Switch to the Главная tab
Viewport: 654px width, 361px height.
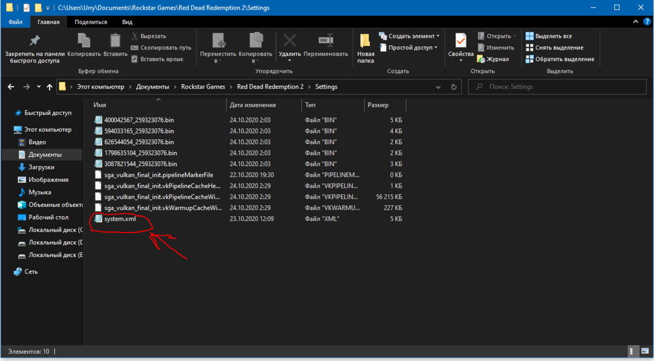(x=49, y=22)
